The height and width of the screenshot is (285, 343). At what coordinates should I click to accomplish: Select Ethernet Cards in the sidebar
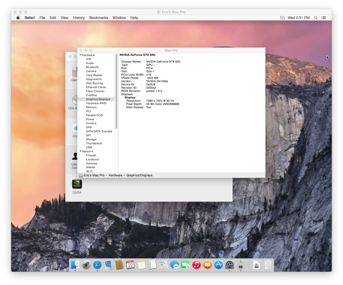pos(96,87)
